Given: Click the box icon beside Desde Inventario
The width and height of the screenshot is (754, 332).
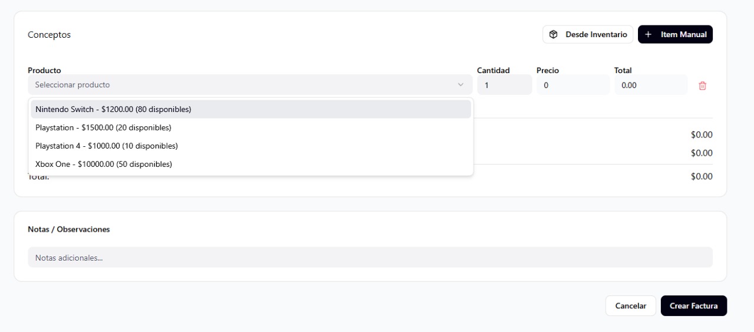Looking at the screenshot, I should (553, 35).
